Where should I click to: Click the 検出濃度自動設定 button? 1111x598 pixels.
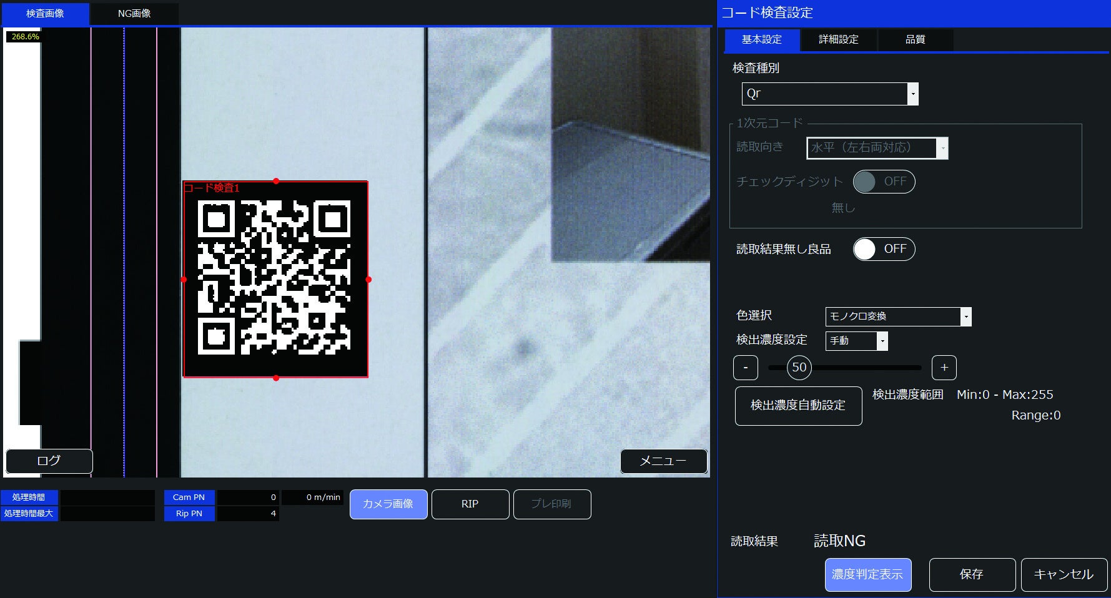tap(798, 406)
